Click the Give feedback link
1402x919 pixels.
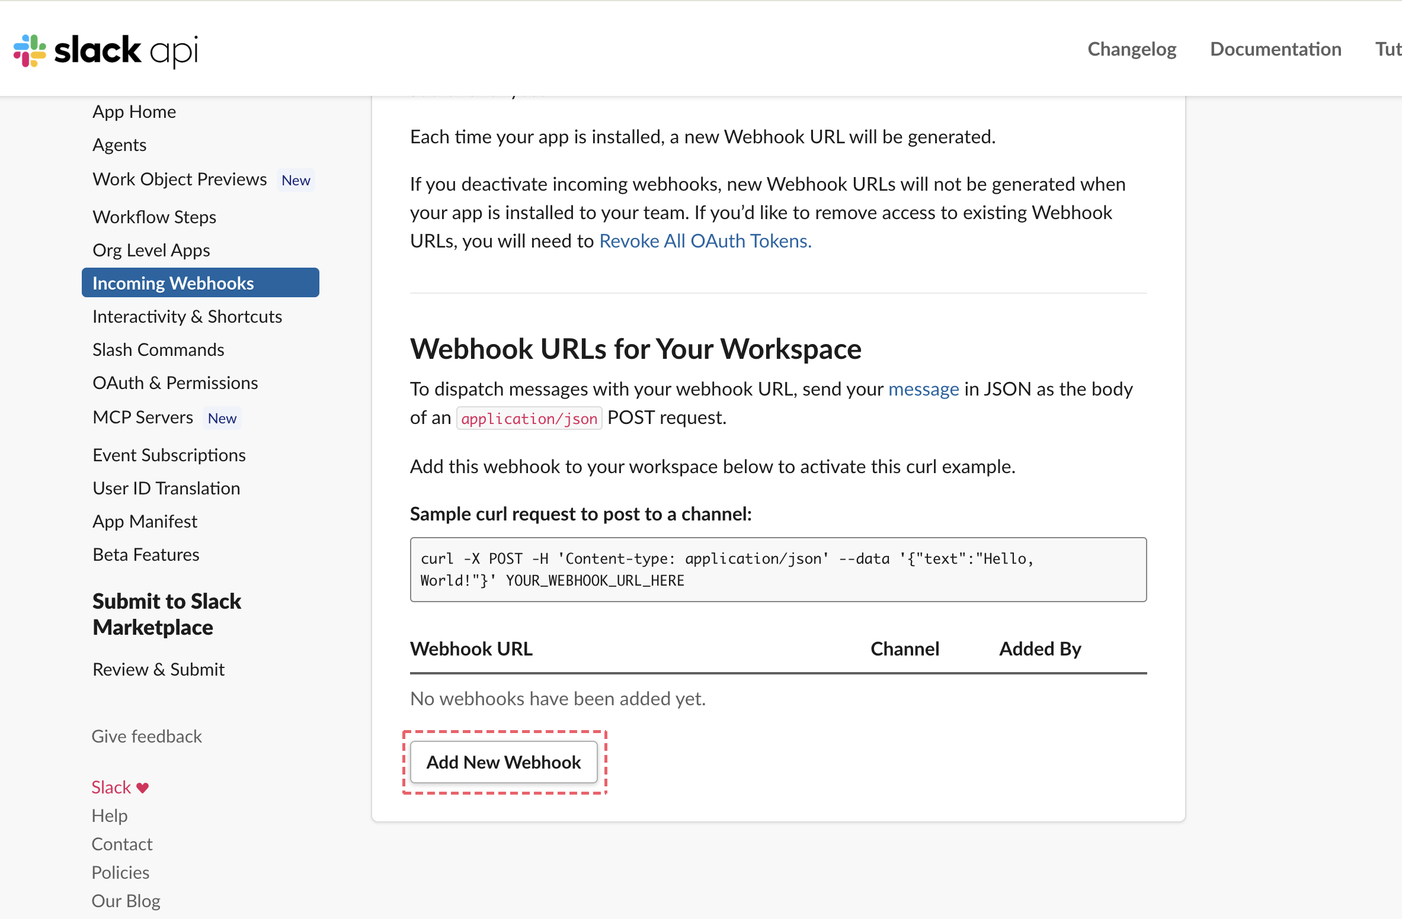(x=147, y=736)
